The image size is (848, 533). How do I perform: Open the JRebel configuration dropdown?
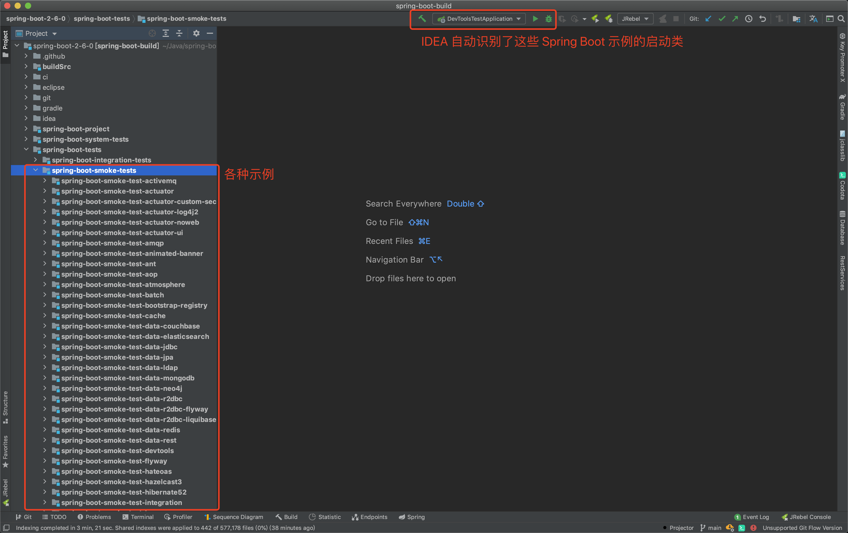635,19
